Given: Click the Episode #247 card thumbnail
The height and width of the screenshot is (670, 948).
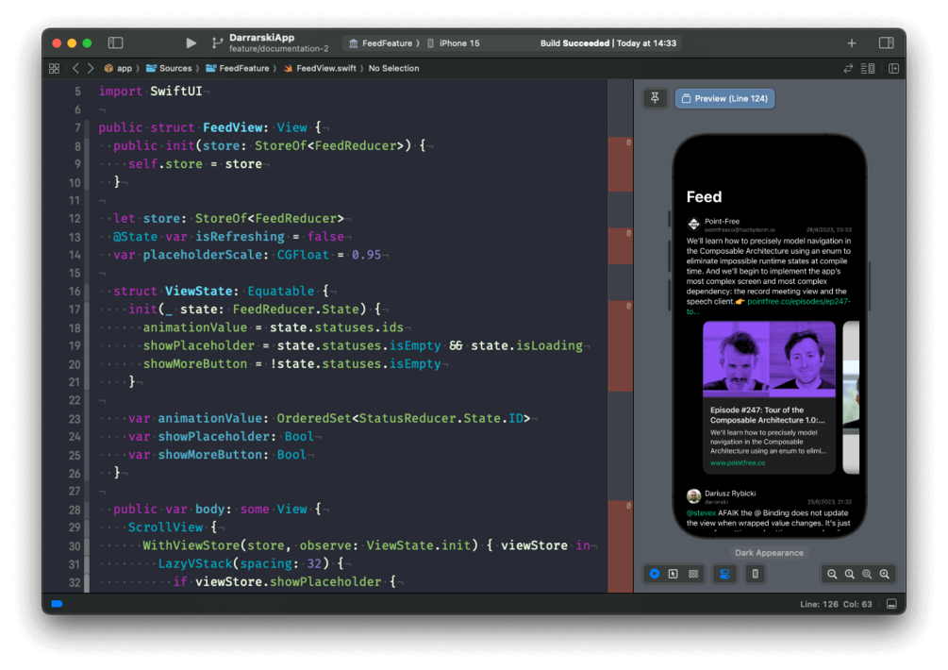Looking at the screenshot, I should [x=769, y=359].
